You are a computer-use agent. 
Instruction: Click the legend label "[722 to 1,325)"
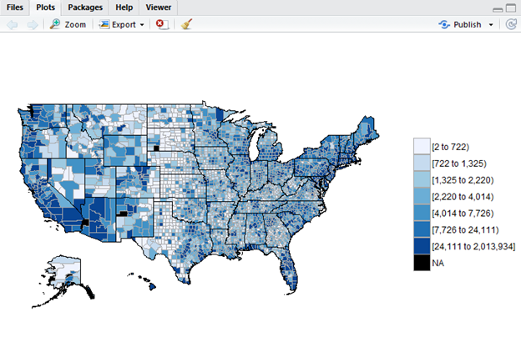tap(459, 163)
